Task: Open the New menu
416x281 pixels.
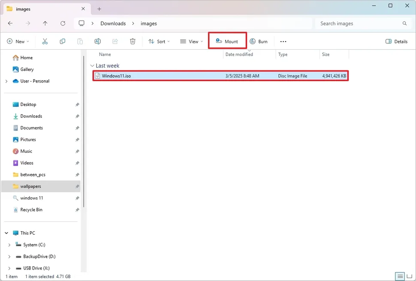Action: 18,41
